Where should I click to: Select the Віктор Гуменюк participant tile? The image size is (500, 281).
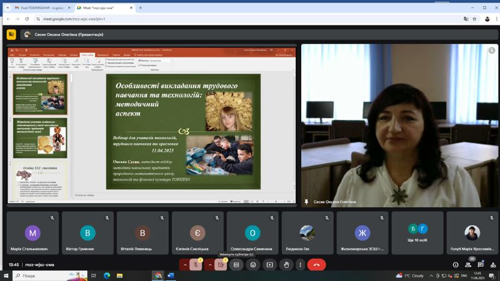coord(87,233)
